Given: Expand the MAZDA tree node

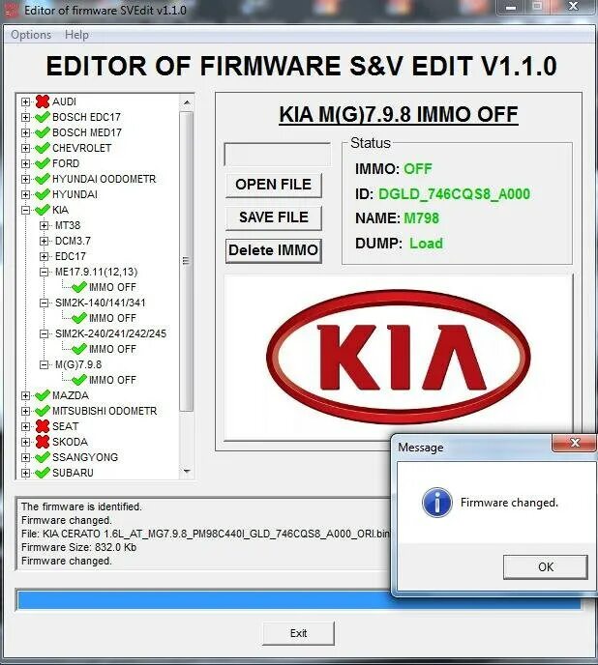Looking at the screenshot, I should pyautogui.click(x=25, y=395).
